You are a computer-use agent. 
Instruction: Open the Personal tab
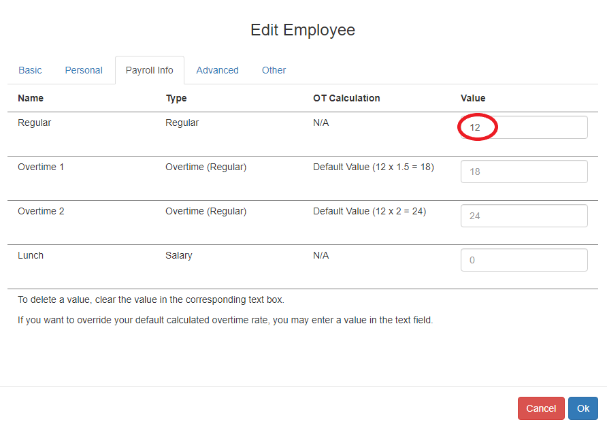tap(84, 70)
